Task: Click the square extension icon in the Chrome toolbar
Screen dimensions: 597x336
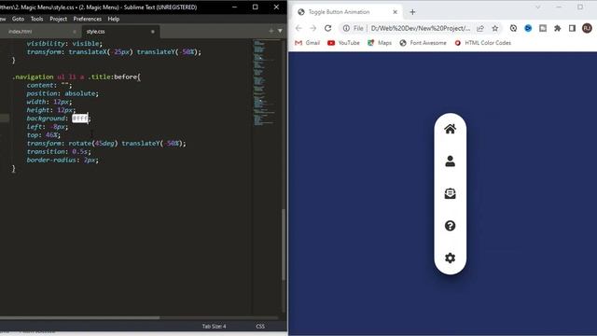Action: [543, 28]
